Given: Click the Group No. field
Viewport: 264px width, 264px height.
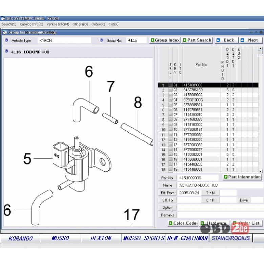Looking at the screenshot, I should [x=136, y=40].
